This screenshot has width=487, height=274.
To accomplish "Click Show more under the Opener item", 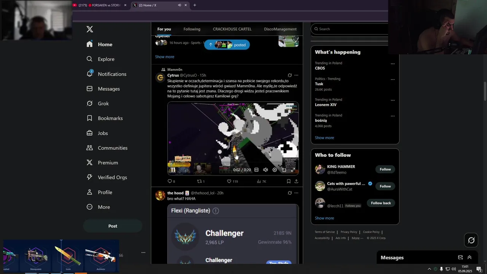I will 165,57.
